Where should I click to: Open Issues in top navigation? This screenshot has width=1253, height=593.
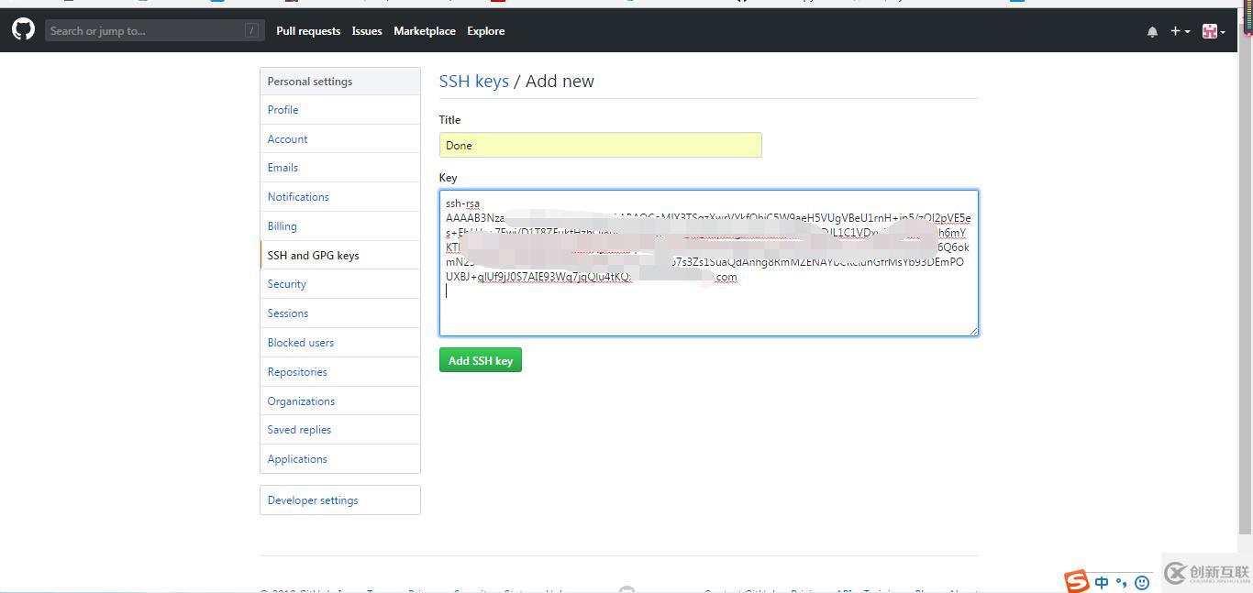click(x=367, y=31)
